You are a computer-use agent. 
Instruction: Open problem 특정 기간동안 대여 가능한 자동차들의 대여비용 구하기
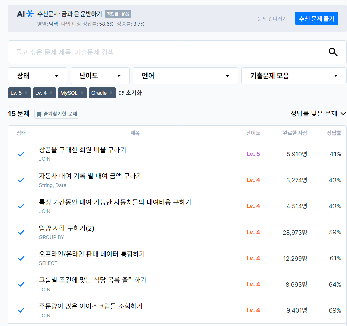115,202
